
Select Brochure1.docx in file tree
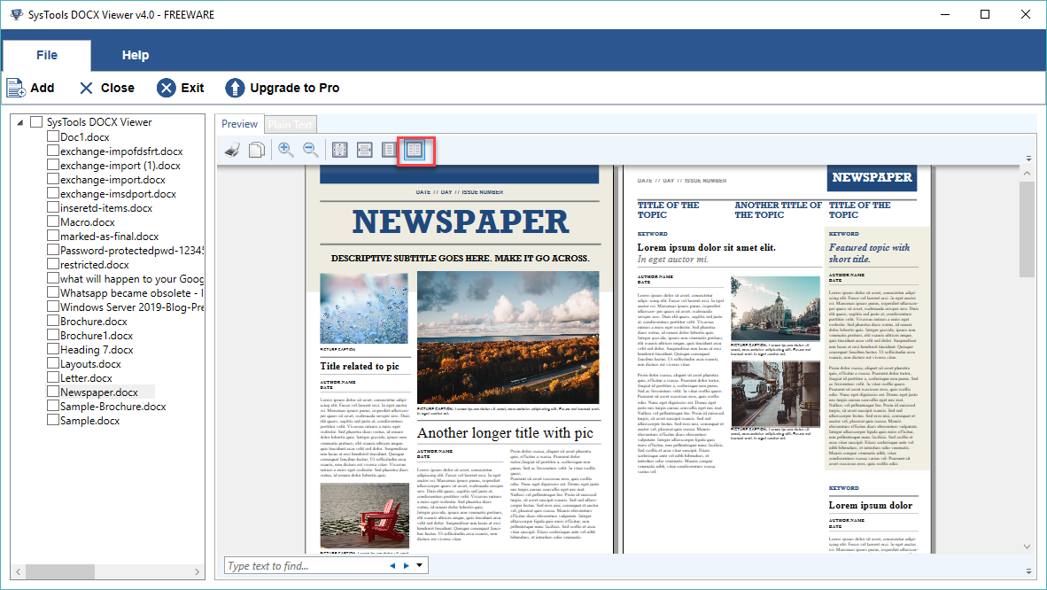97,336
